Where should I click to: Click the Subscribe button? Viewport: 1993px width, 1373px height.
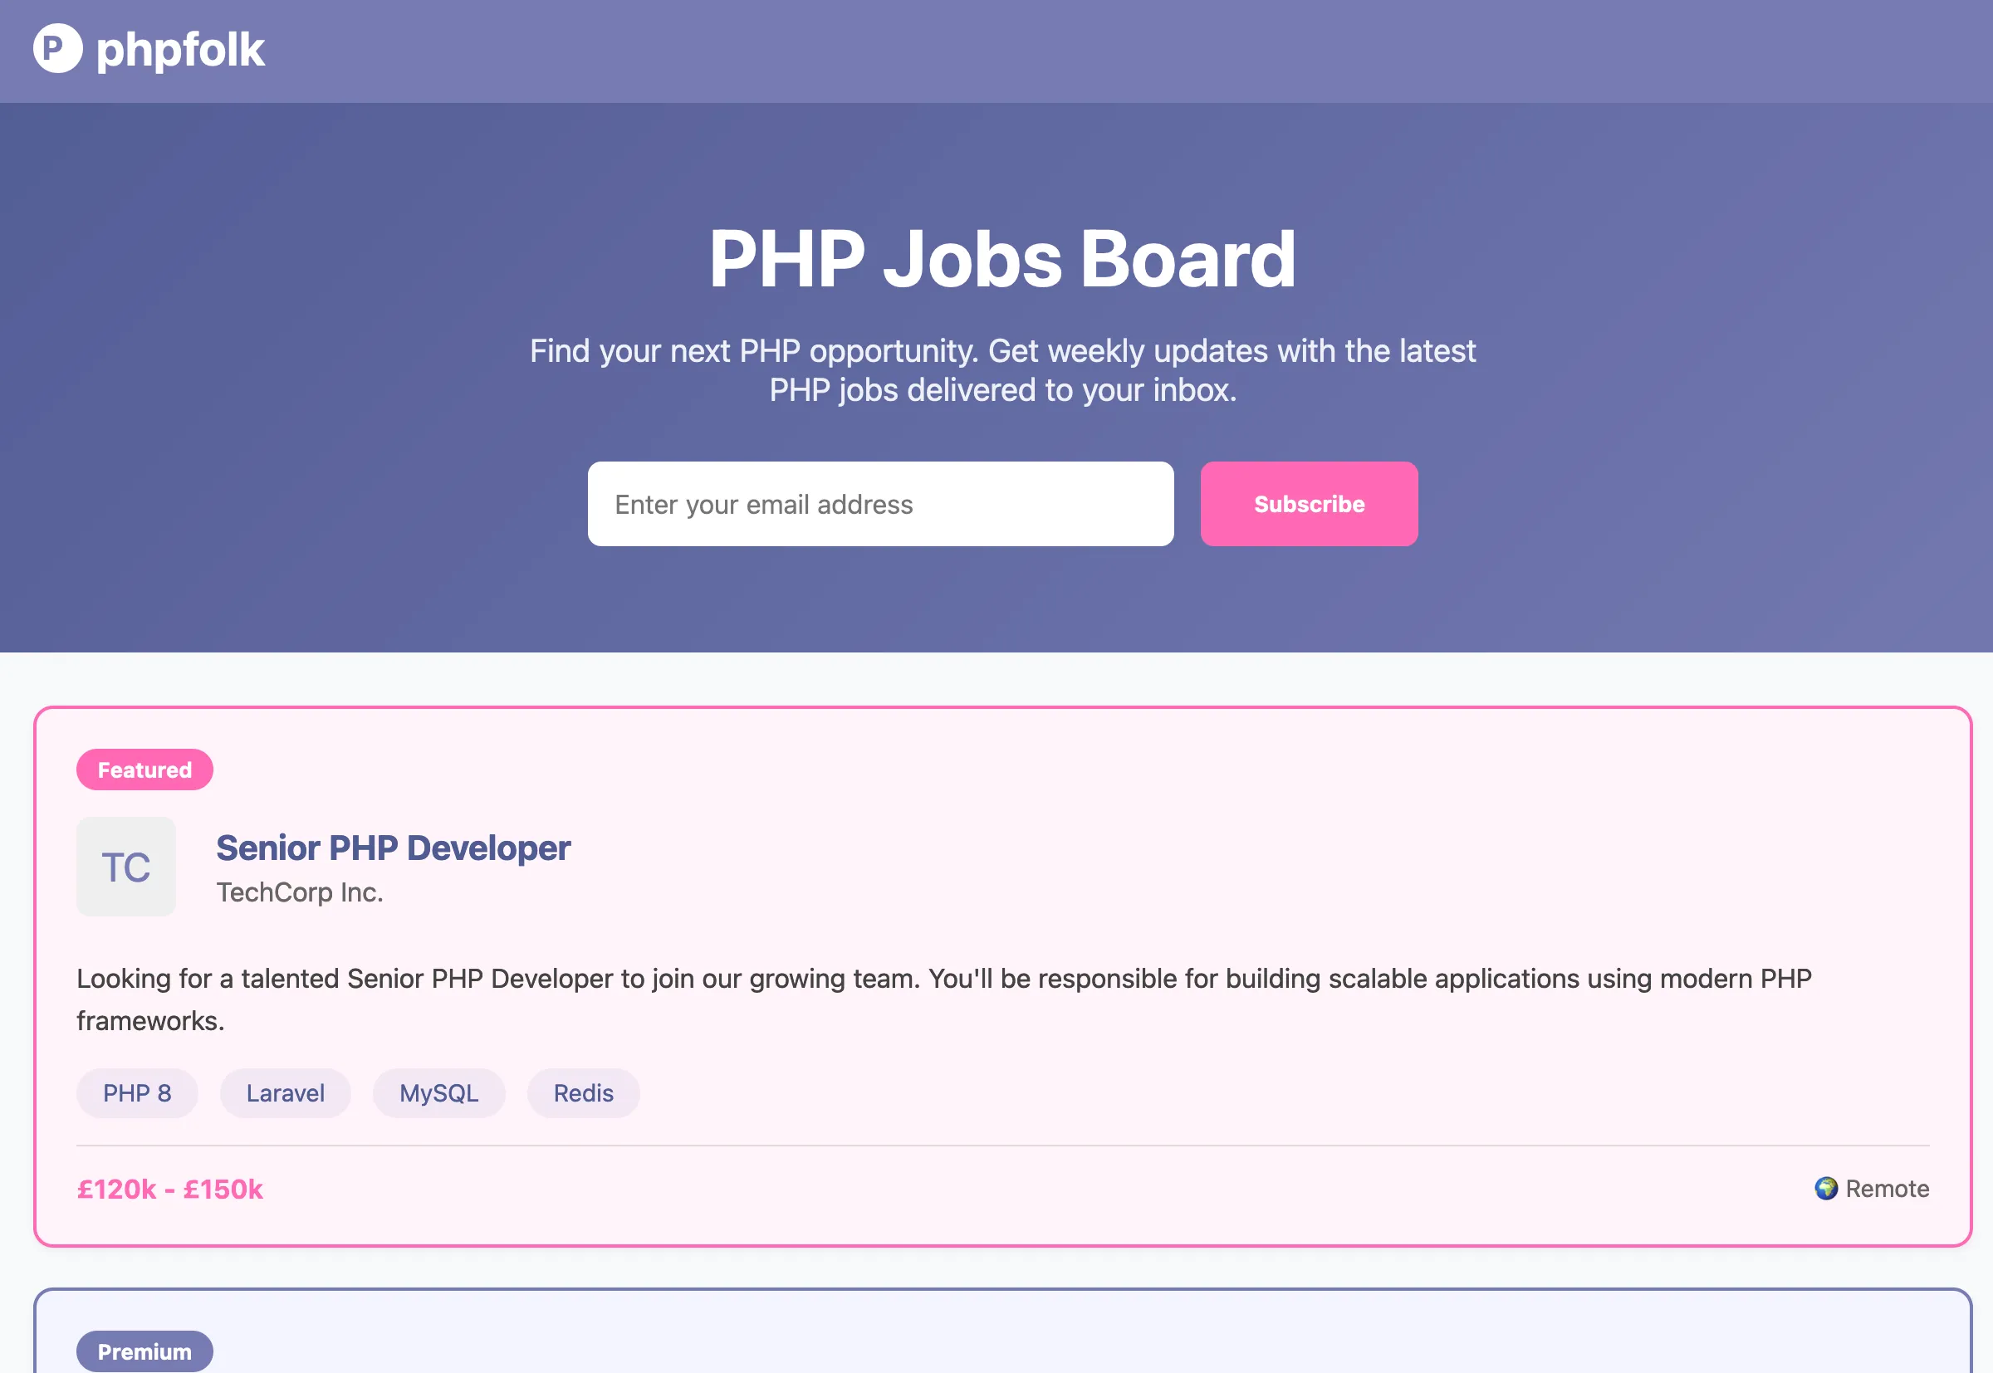1308,504
